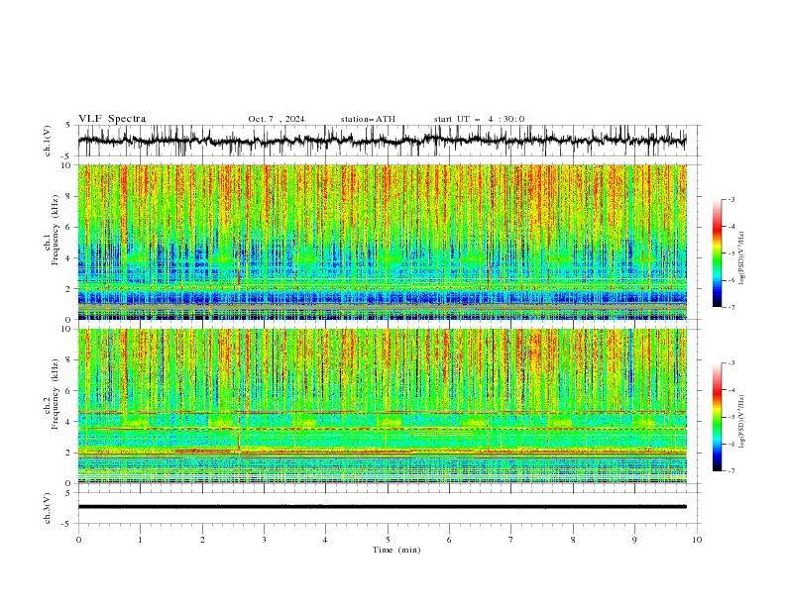Click the date 'Oct. 7 , 2024'
The width and height of the screenshot is (785, 606).
pos(277,119)
